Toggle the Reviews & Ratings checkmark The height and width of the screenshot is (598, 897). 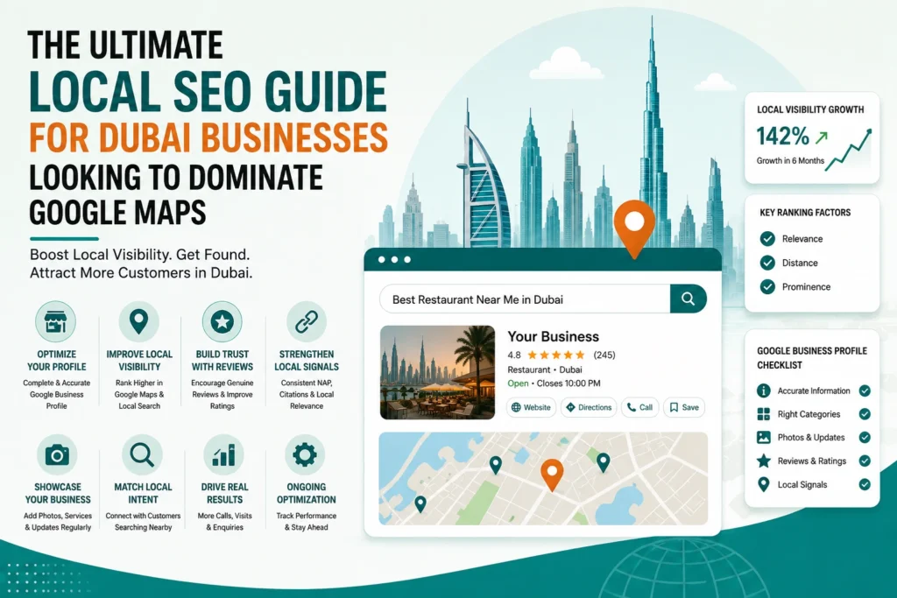click(865, 461)
